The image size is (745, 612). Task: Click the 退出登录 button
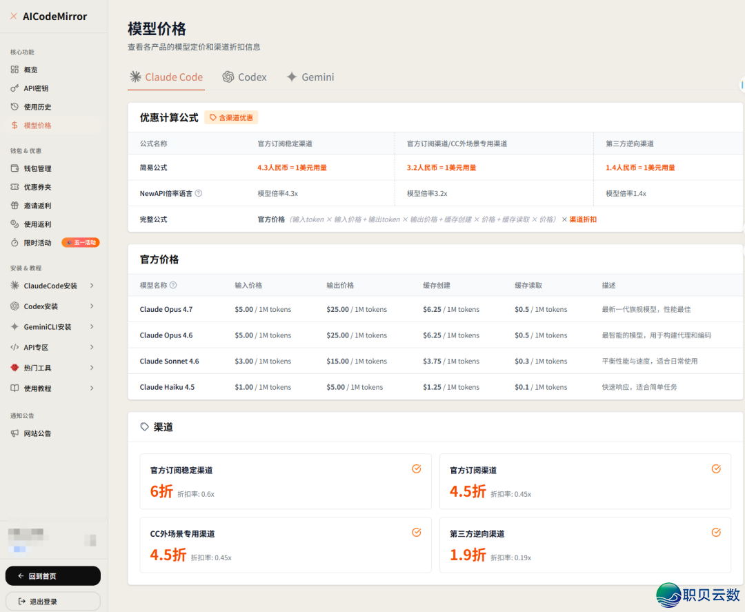pos(53,601)
